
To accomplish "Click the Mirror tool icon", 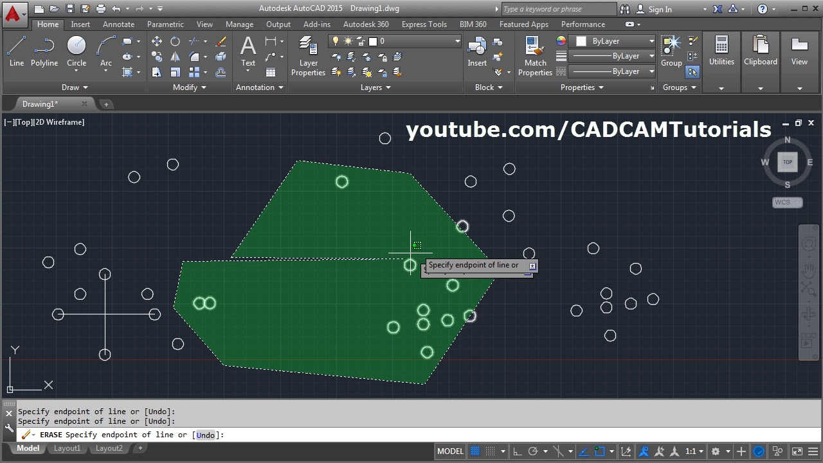I will pos(175,57).
